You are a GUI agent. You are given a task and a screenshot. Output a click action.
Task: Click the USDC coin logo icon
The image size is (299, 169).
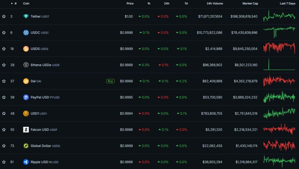point(26,33)
